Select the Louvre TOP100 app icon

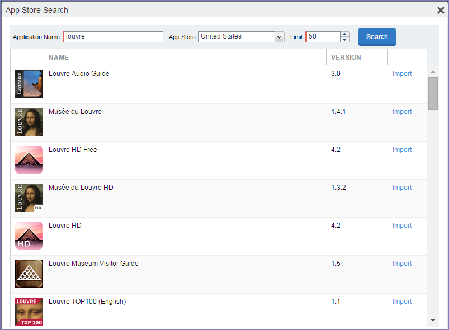29,312
